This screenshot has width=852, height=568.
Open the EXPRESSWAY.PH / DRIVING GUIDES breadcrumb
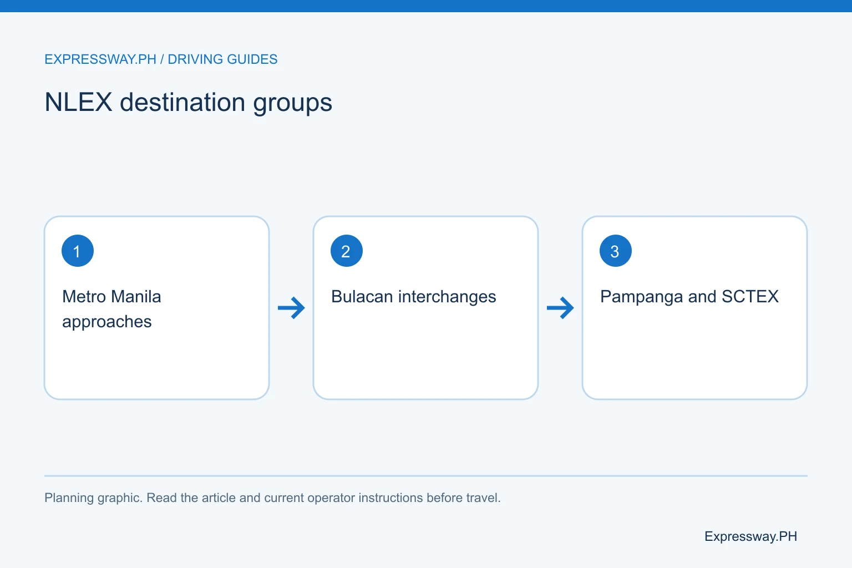(x=161, y=59)
